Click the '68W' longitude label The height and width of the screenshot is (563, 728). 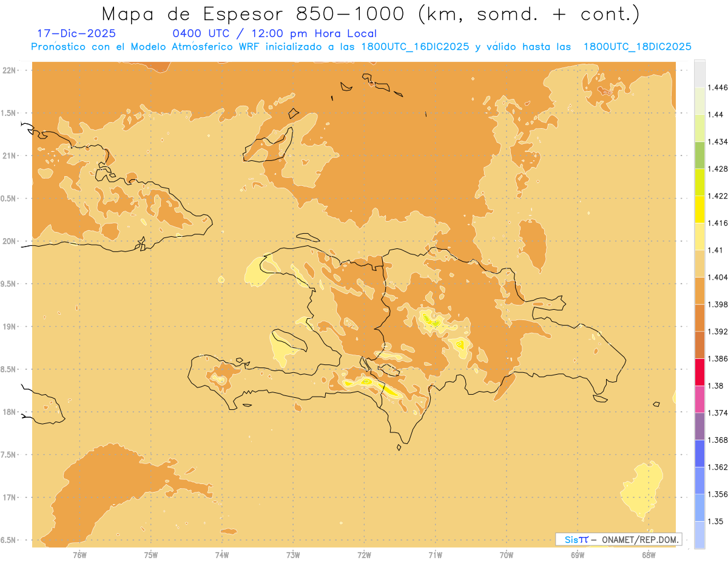[x=649, y=555]
